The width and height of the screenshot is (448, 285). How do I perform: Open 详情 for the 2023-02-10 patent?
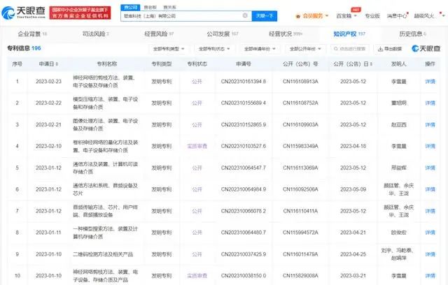point(430,145)
